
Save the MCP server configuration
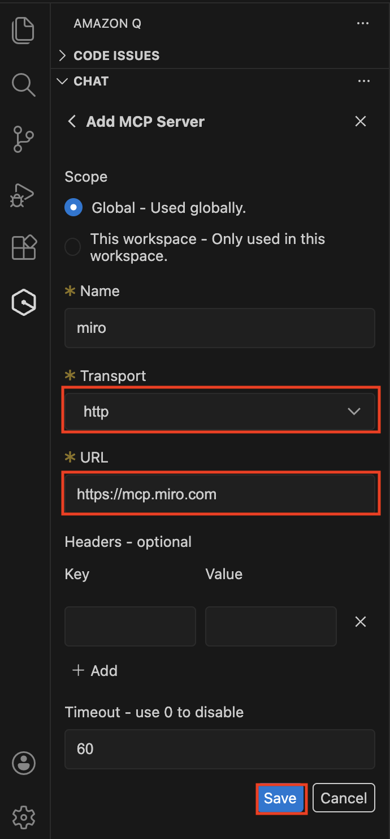click(280, 798)
